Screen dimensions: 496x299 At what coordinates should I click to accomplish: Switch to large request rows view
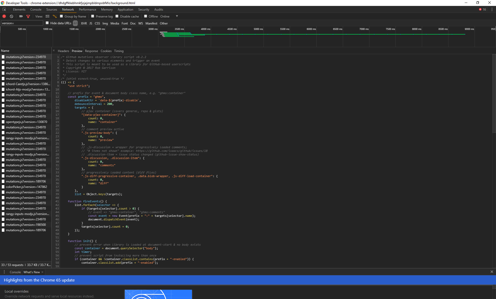pos(48,16)
